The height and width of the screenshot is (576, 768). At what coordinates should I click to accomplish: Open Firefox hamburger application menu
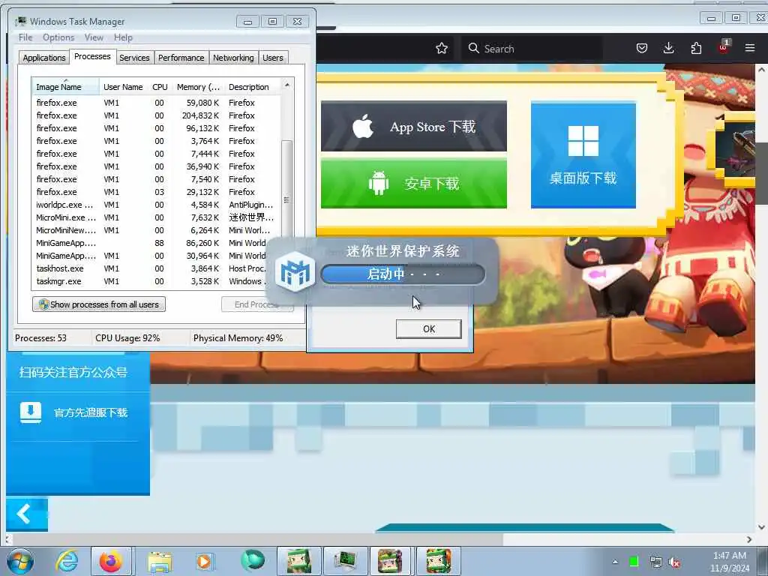[x=750, y=48]
